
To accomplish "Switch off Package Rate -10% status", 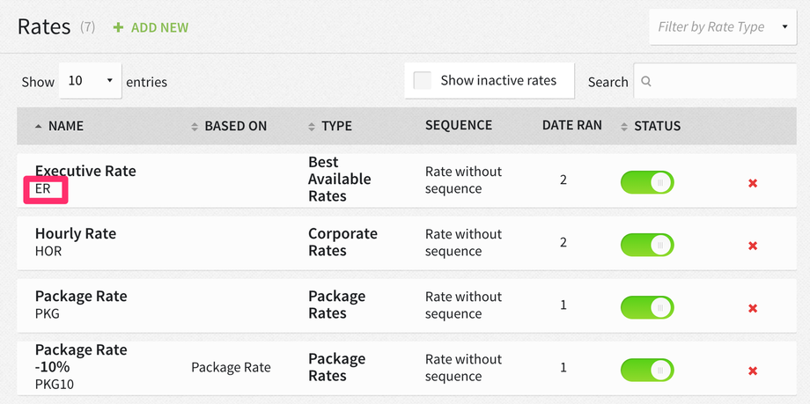I will click(x=647, y=370).
